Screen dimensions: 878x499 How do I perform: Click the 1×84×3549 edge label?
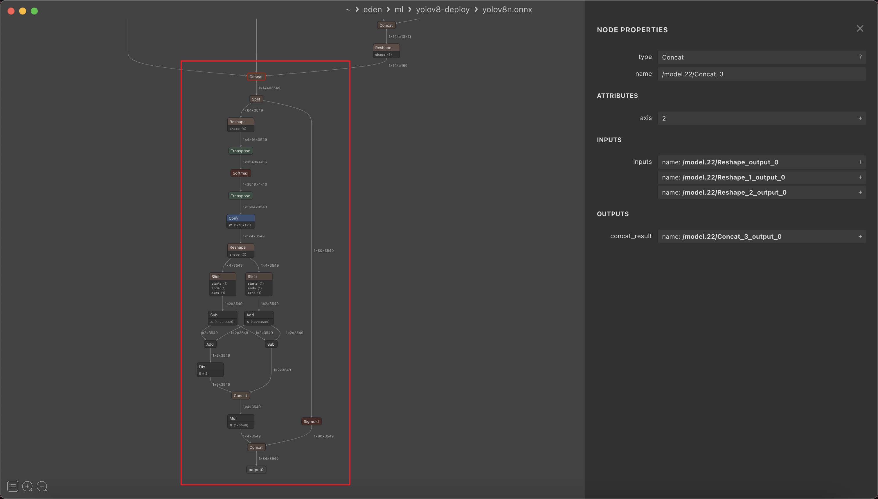[x=268, y=459]
